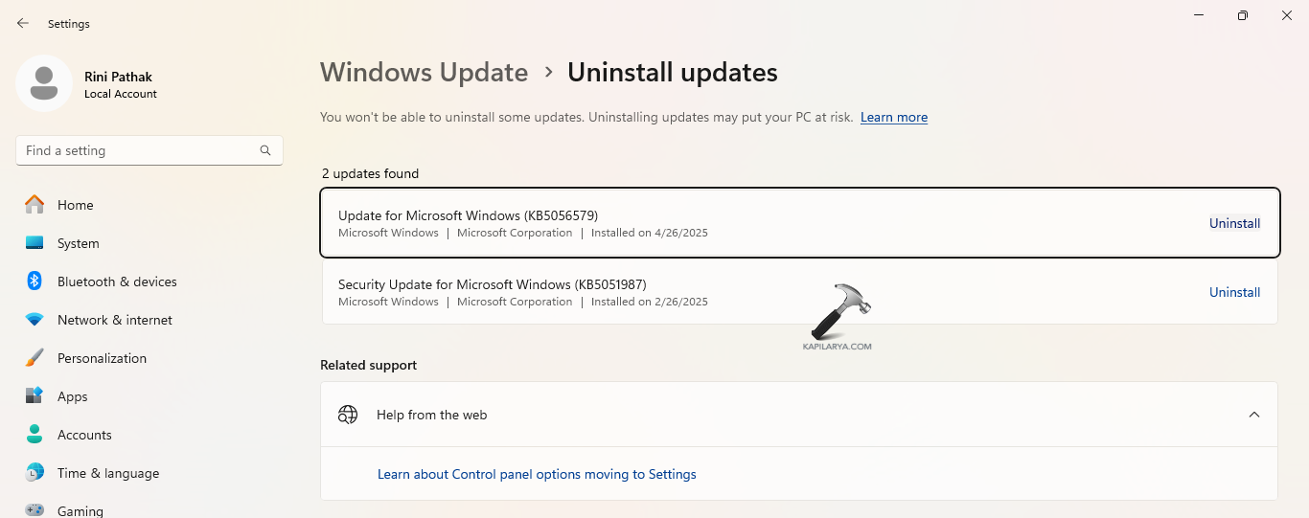Image resolution: width=1309 pixels, height=518 pixels.
Task: Click the Time & language clock icon
Action: point(34,473)
